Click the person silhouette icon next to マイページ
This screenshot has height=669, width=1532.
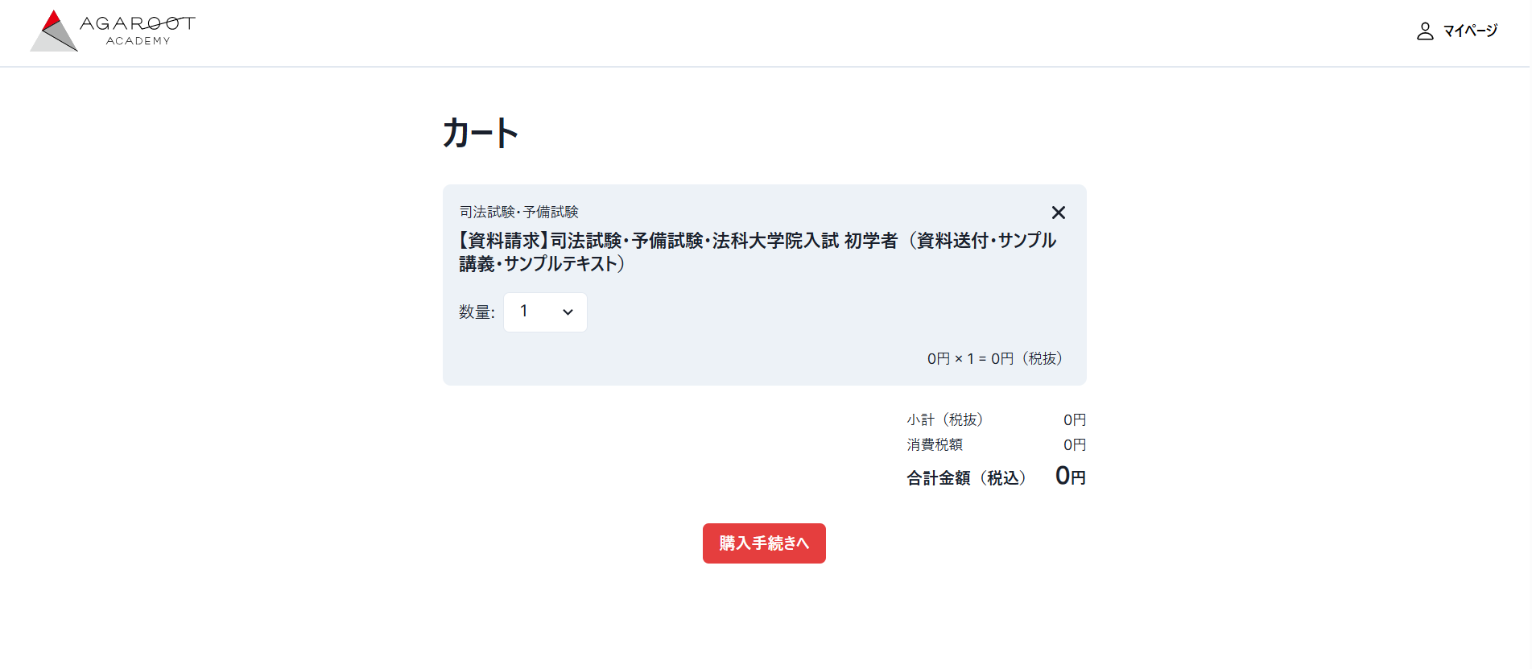(1424, 31)
